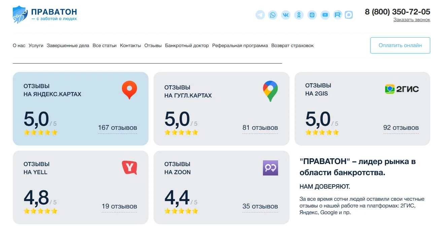
Task: Click the star rating on the 2GIS card
Action: tap(322, 132)
